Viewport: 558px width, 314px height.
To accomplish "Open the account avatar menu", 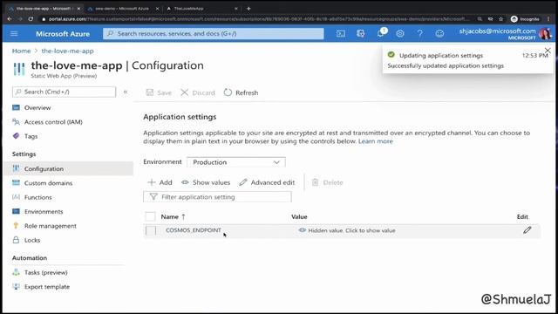I will tap(545, 33).
